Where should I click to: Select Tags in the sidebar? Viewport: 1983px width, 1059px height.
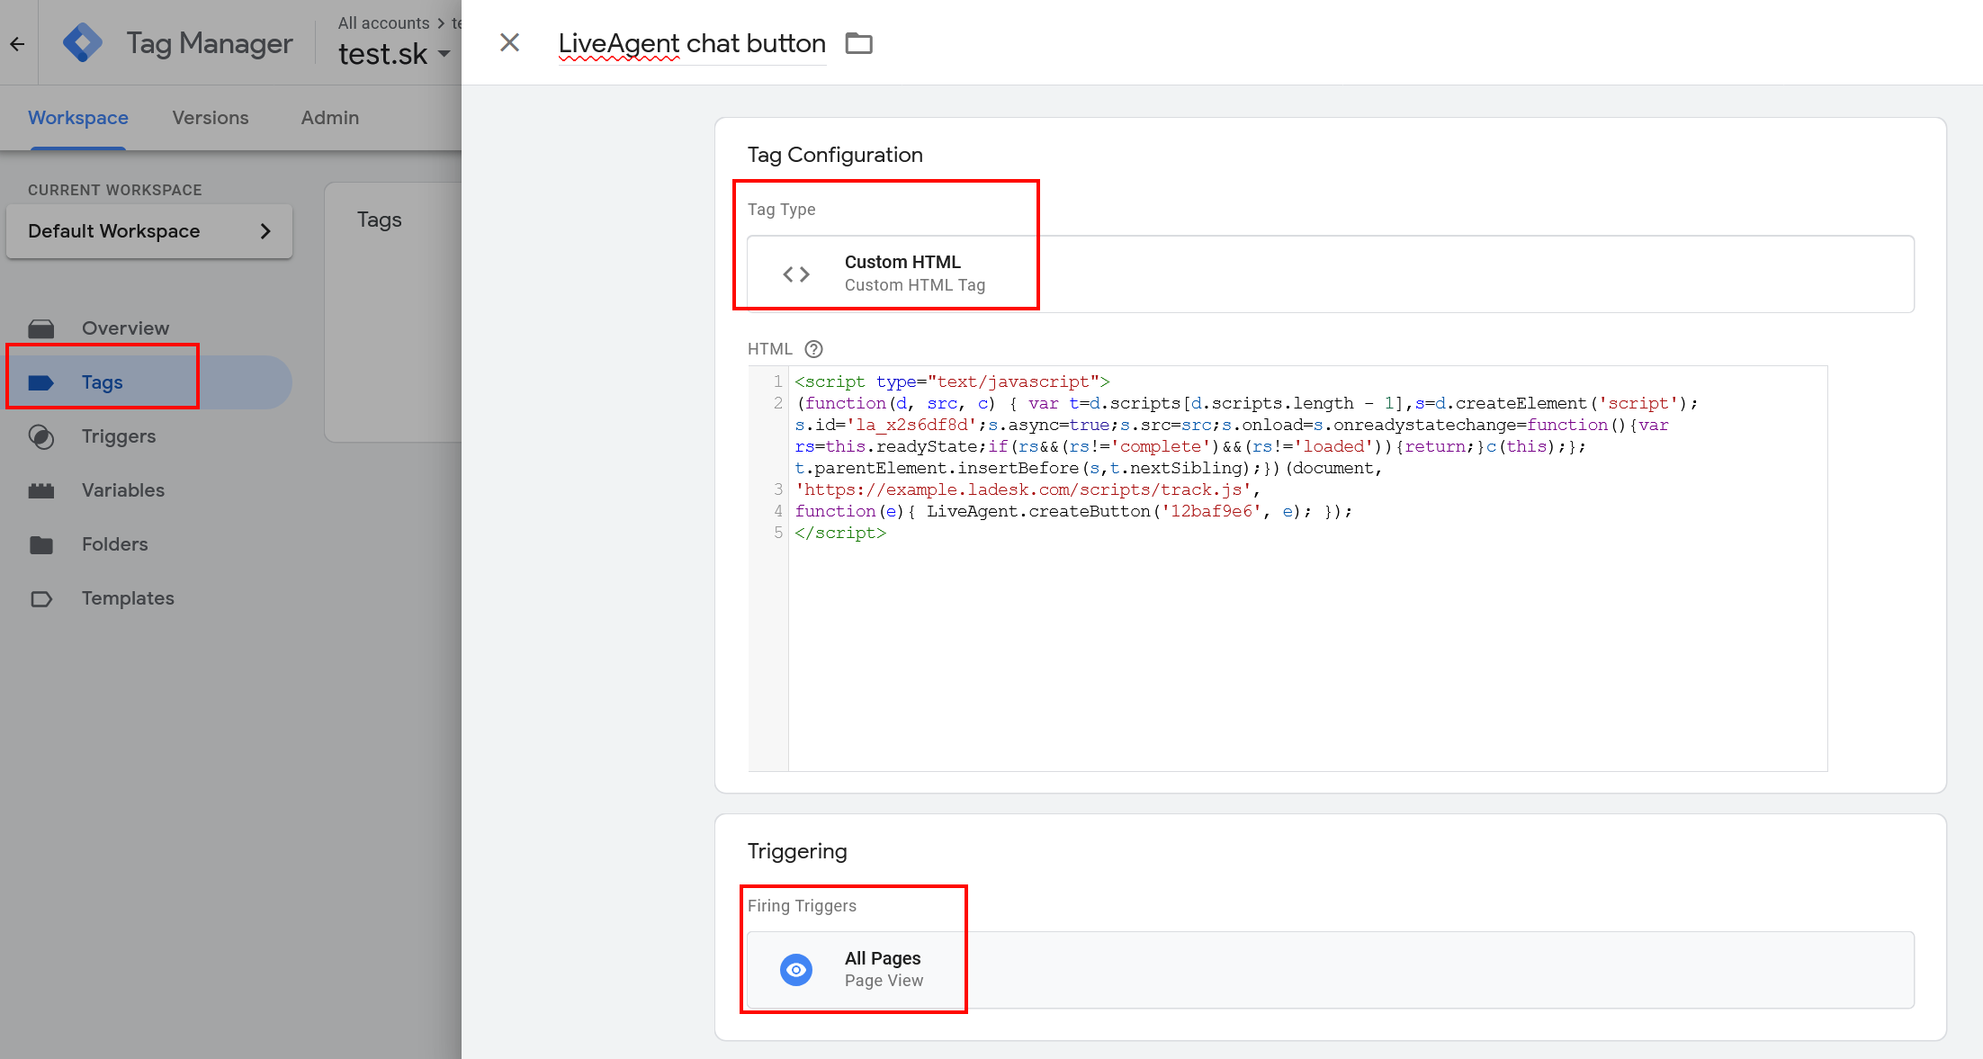tap(102, 382)
